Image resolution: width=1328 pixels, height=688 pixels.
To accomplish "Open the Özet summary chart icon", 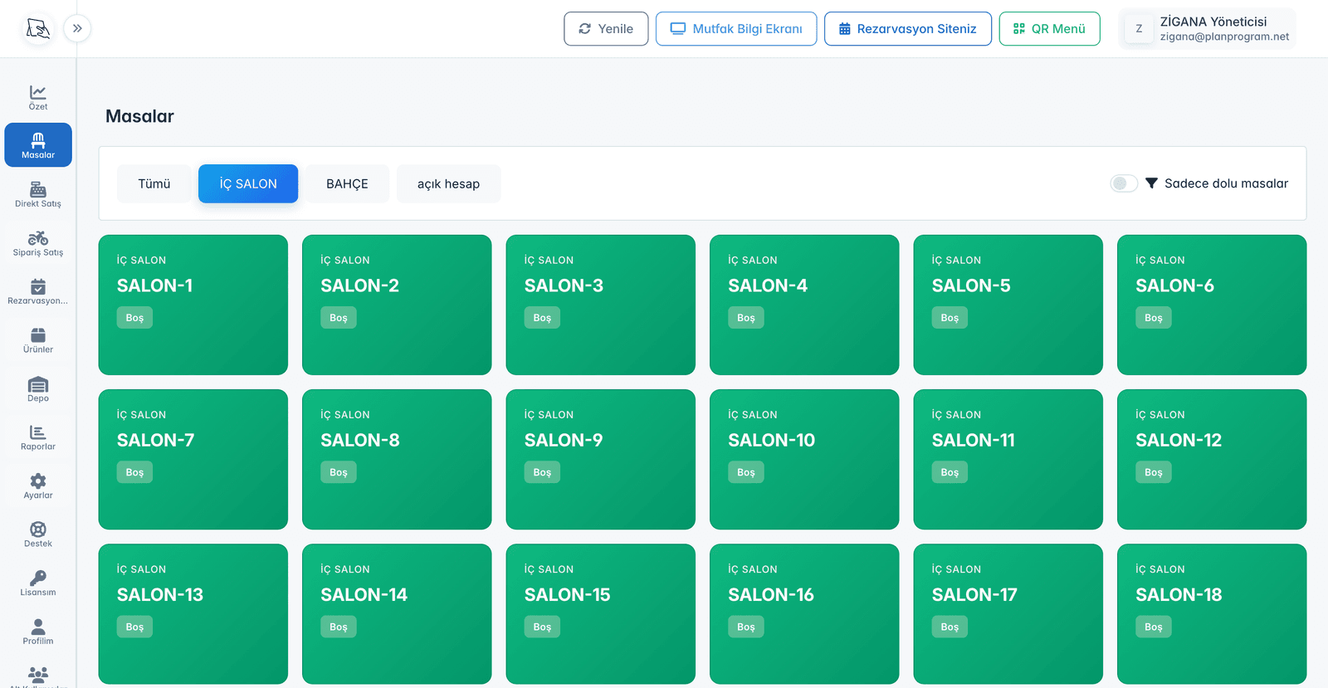I will 38,92.
